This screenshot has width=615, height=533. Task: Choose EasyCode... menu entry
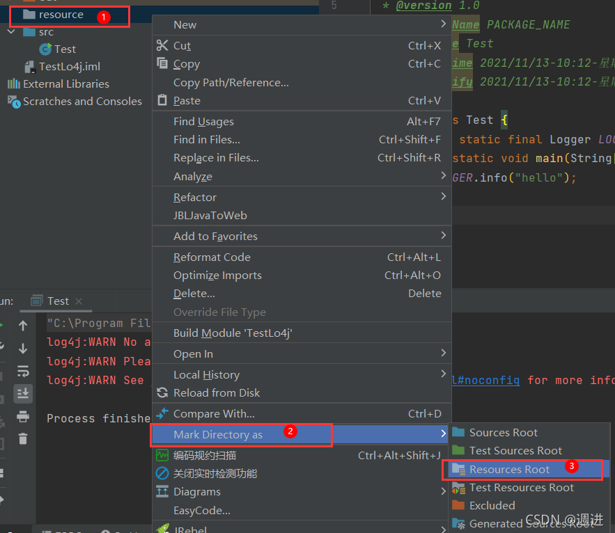(x=302, y=510)
